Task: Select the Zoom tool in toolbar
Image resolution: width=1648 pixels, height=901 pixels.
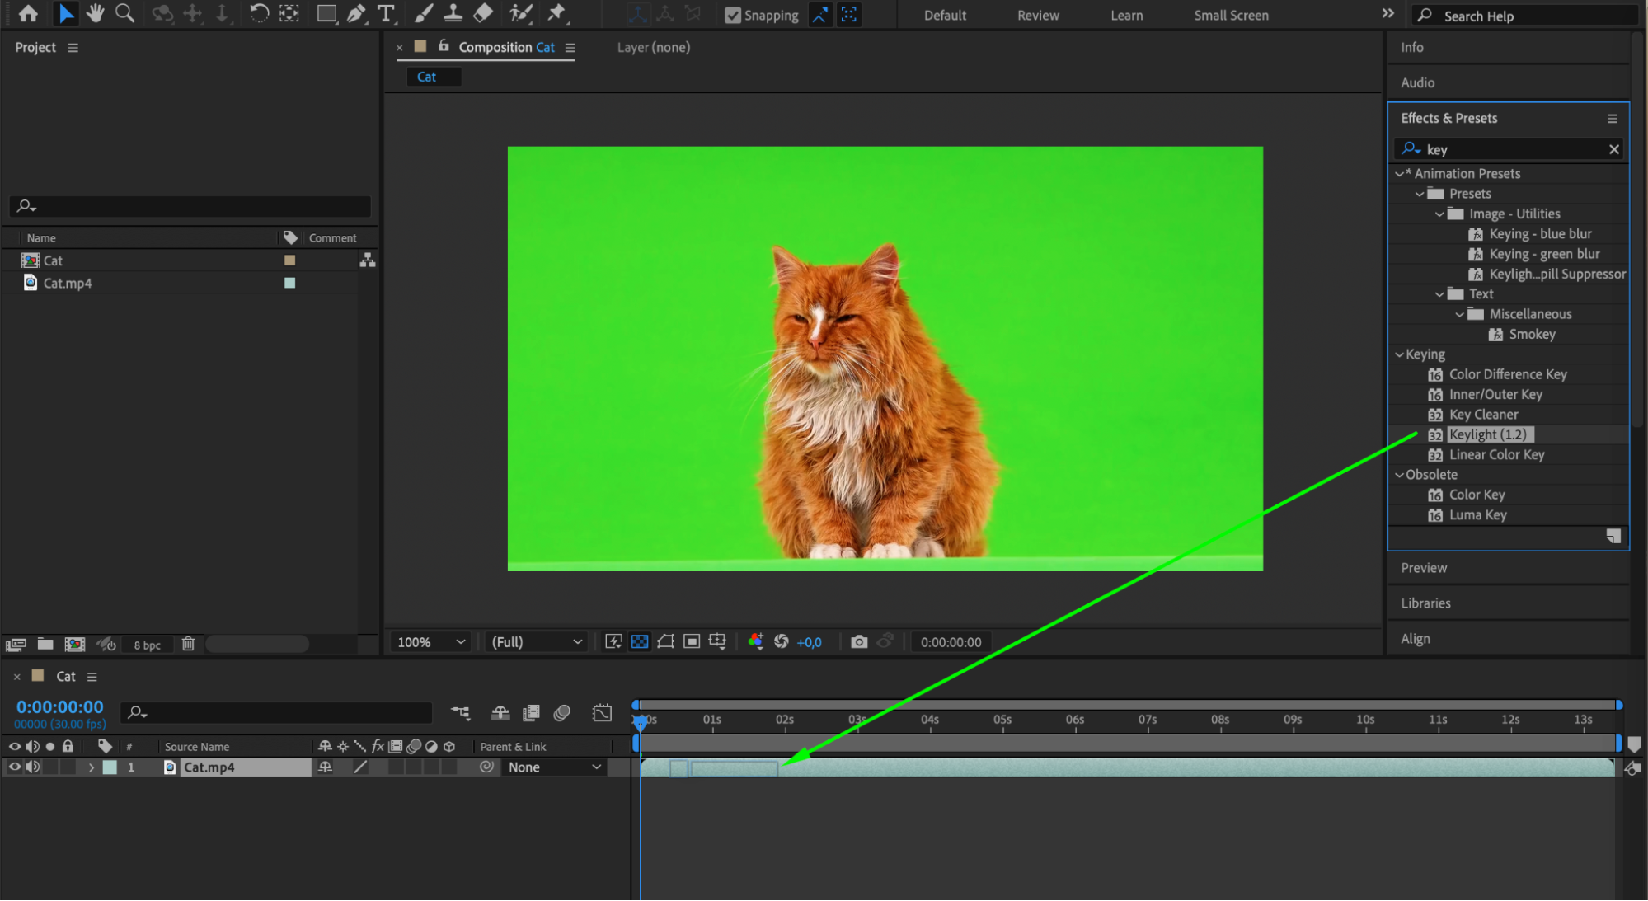Action: pos(124,13)
